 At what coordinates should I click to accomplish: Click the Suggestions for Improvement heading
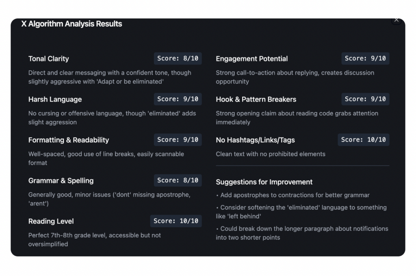[x=264, y=182]
